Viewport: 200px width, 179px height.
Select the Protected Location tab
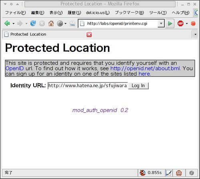(x=47, y=34)
